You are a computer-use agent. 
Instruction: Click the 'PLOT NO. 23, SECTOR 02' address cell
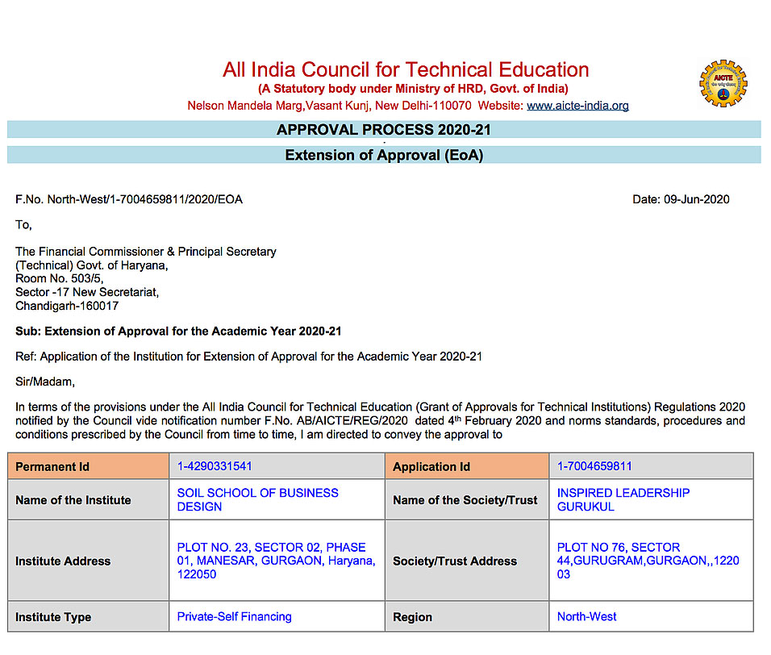tap(277, 561)
